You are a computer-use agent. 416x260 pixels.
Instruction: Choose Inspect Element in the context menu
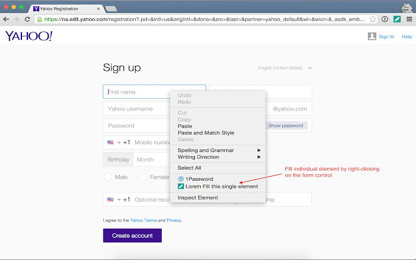click(x=218, y=198)
